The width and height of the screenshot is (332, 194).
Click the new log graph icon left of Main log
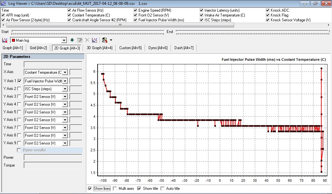coord(5,40)
